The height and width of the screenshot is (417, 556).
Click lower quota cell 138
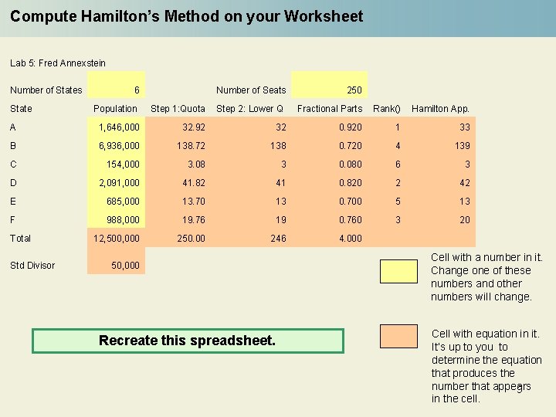(278, 145)
